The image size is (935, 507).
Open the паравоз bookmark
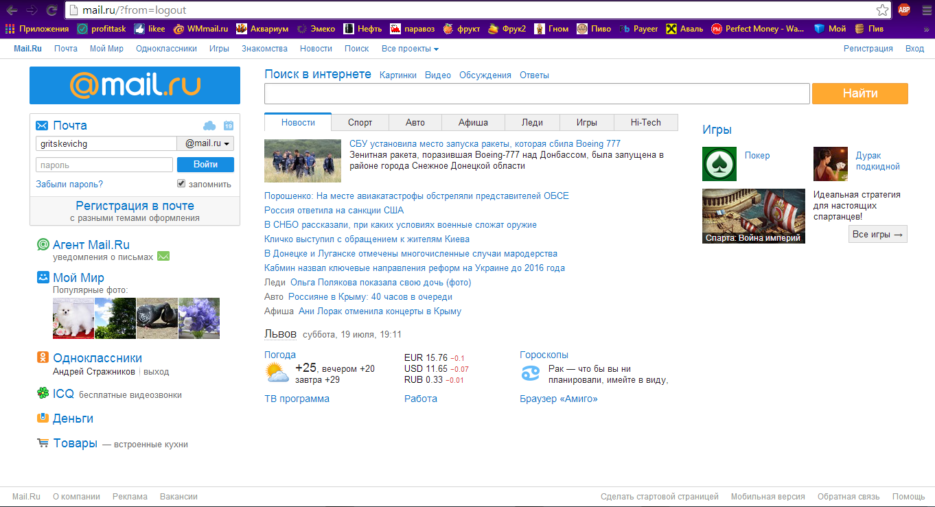413,29
